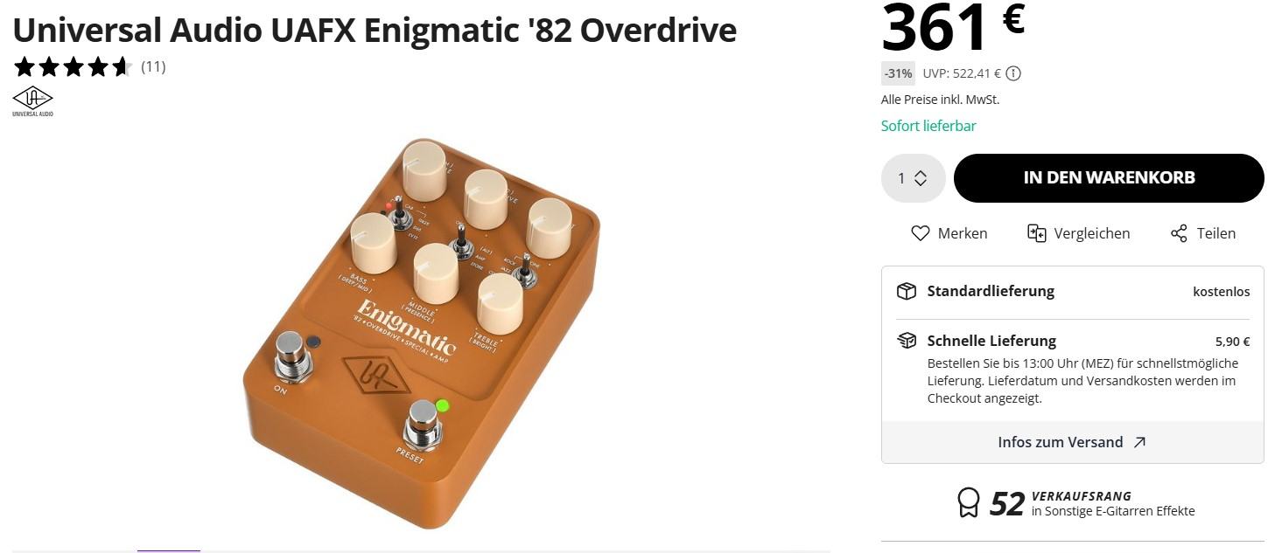Click the Sonstige E-Gitarren Effekte category text
This screenshot has width=1275, height=553.
click(1113, 511)
